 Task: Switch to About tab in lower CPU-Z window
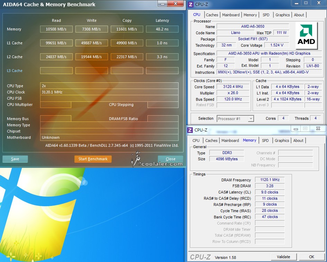(x=298, y=141)
